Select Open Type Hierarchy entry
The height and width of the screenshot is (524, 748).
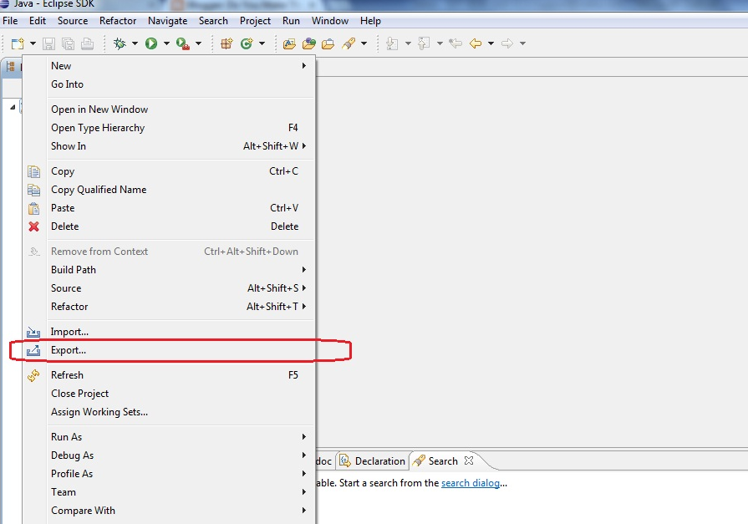click(168, 128)
